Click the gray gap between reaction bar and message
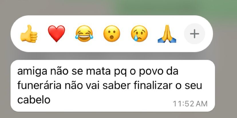 point(112,56)
